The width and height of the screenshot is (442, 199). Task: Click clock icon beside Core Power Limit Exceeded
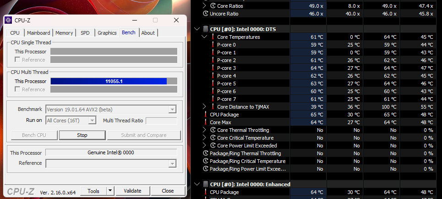click(213, 146)
